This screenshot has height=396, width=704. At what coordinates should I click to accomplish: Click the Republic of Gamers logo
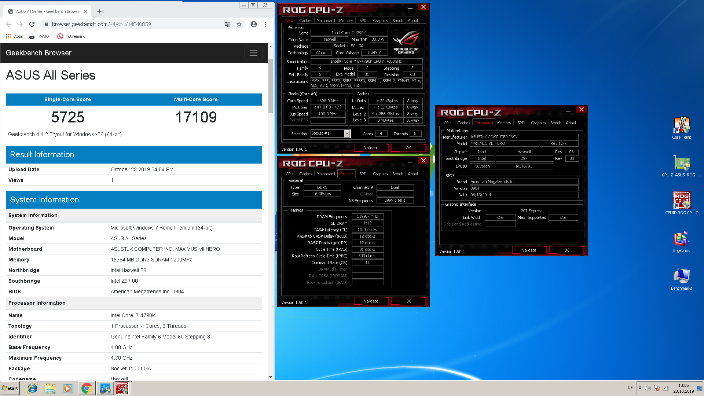pos(406,42)
